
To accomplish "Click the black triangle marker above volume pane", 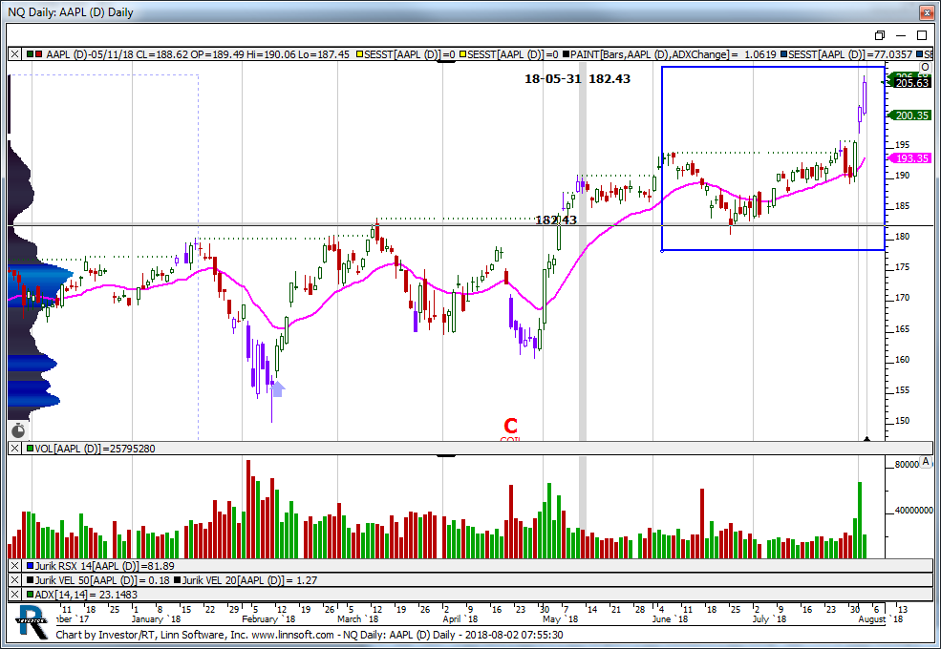I will point(867,439).
